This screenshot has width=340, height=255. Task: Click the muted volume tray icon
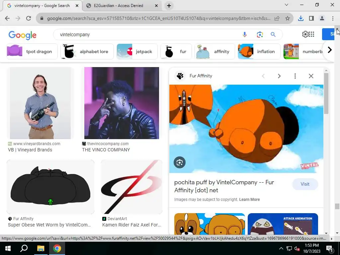coord(297,248)
